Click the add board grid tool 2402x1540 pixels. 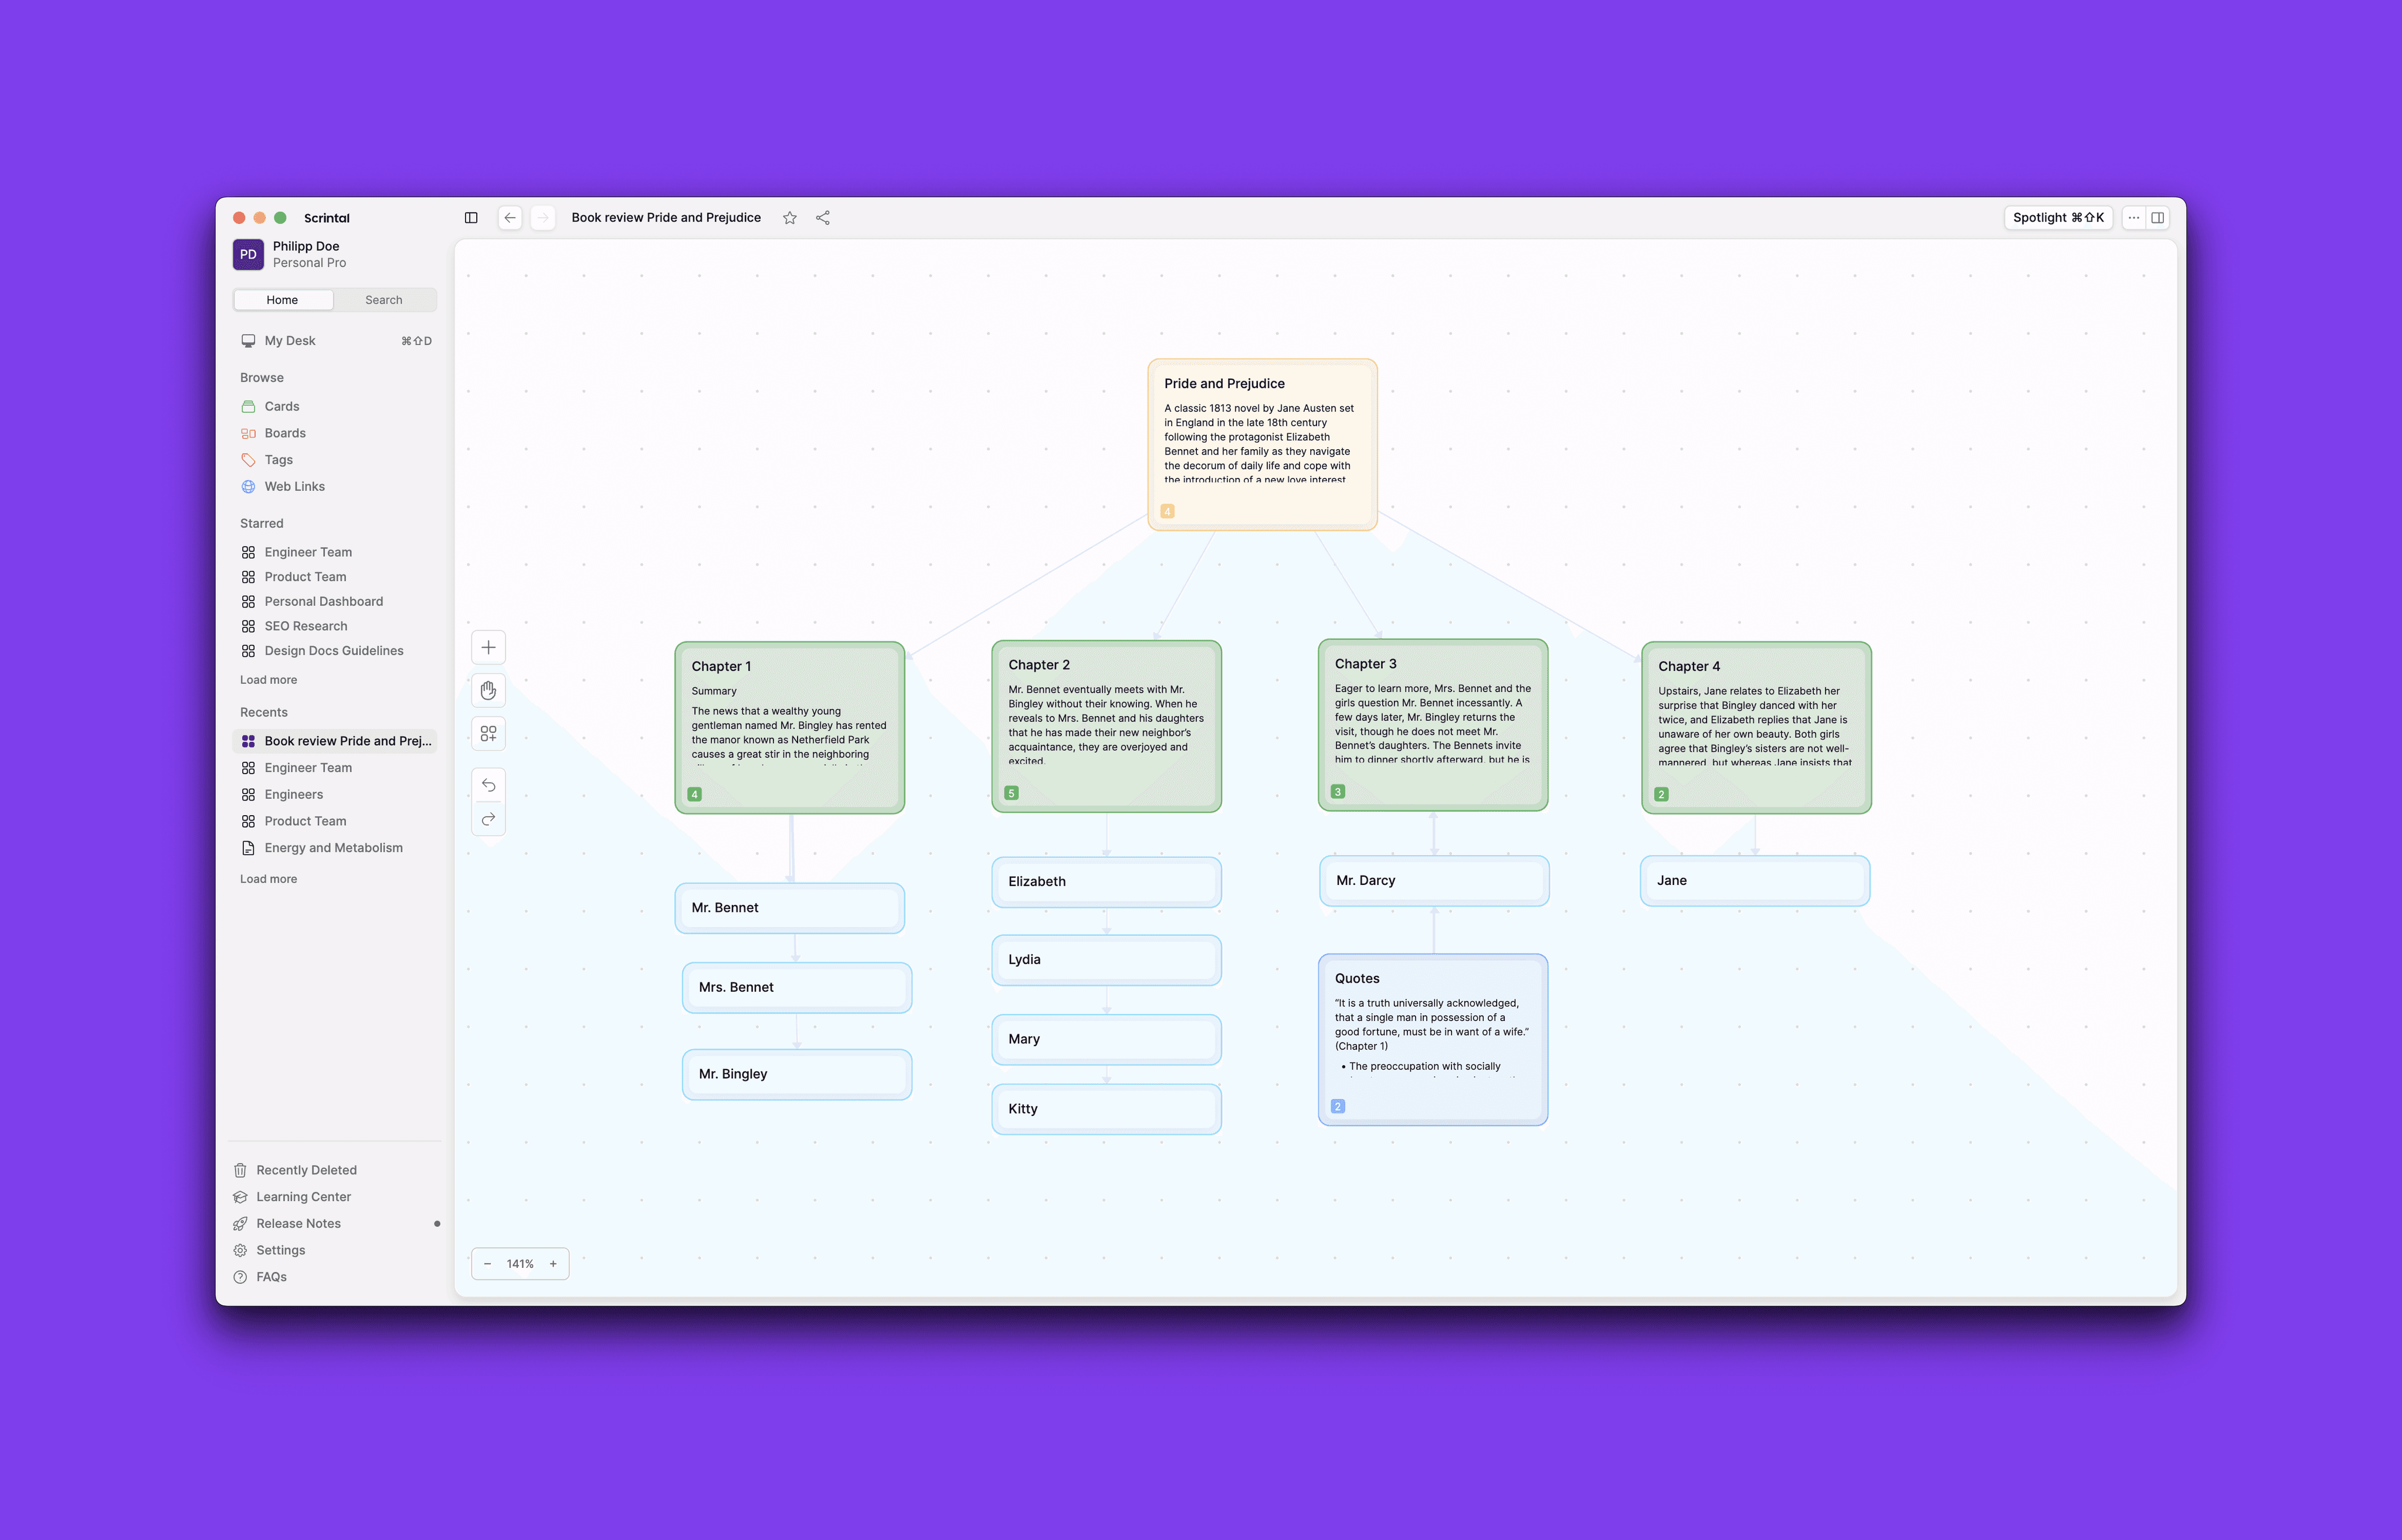488,734
